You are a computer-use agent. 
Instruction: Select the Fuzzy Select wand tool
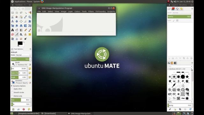25,13
